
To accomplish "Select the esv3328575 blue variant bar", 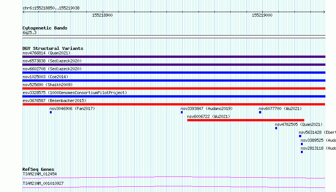I will click(x=174, y=96).
